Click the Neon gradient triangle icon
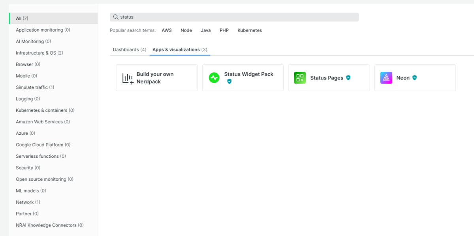This screenshot has height=236, width=474. click(x=386, y=78)
